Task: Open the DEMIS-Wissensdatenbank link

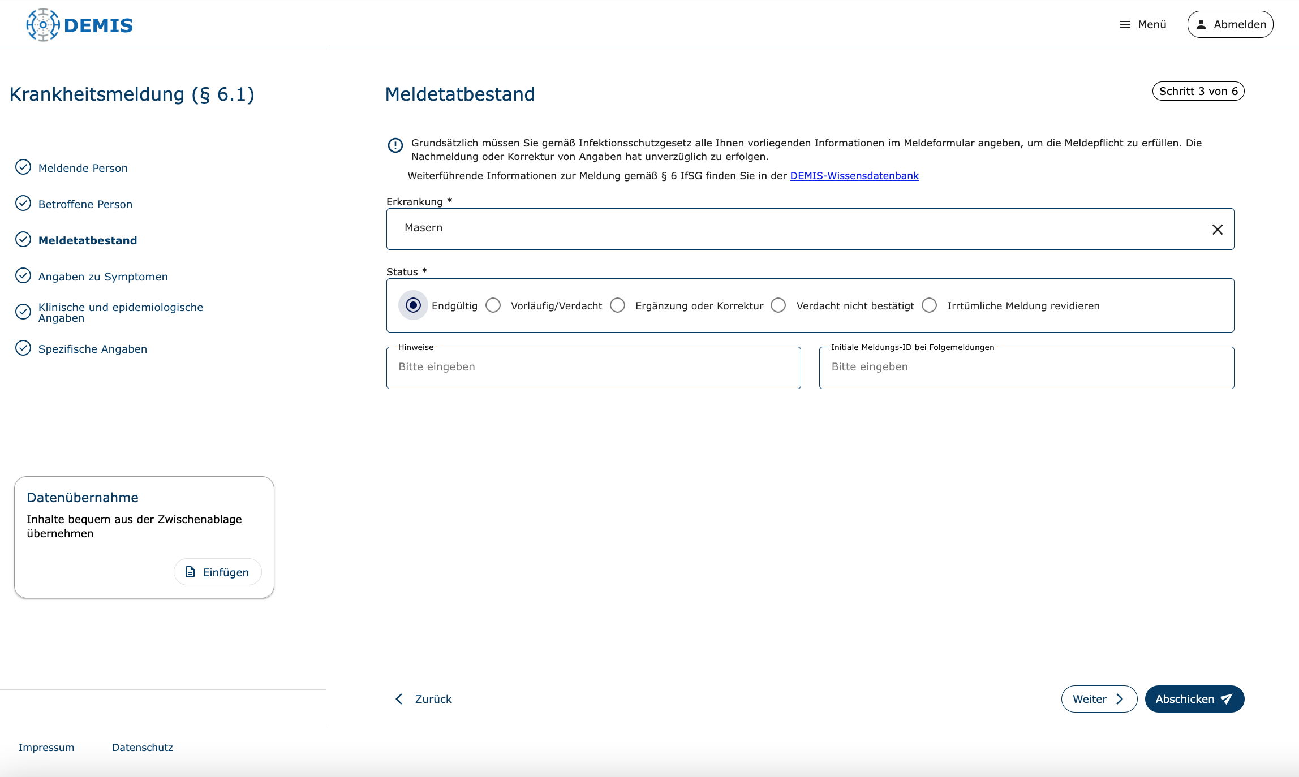Action: click(x=854, y=176)
